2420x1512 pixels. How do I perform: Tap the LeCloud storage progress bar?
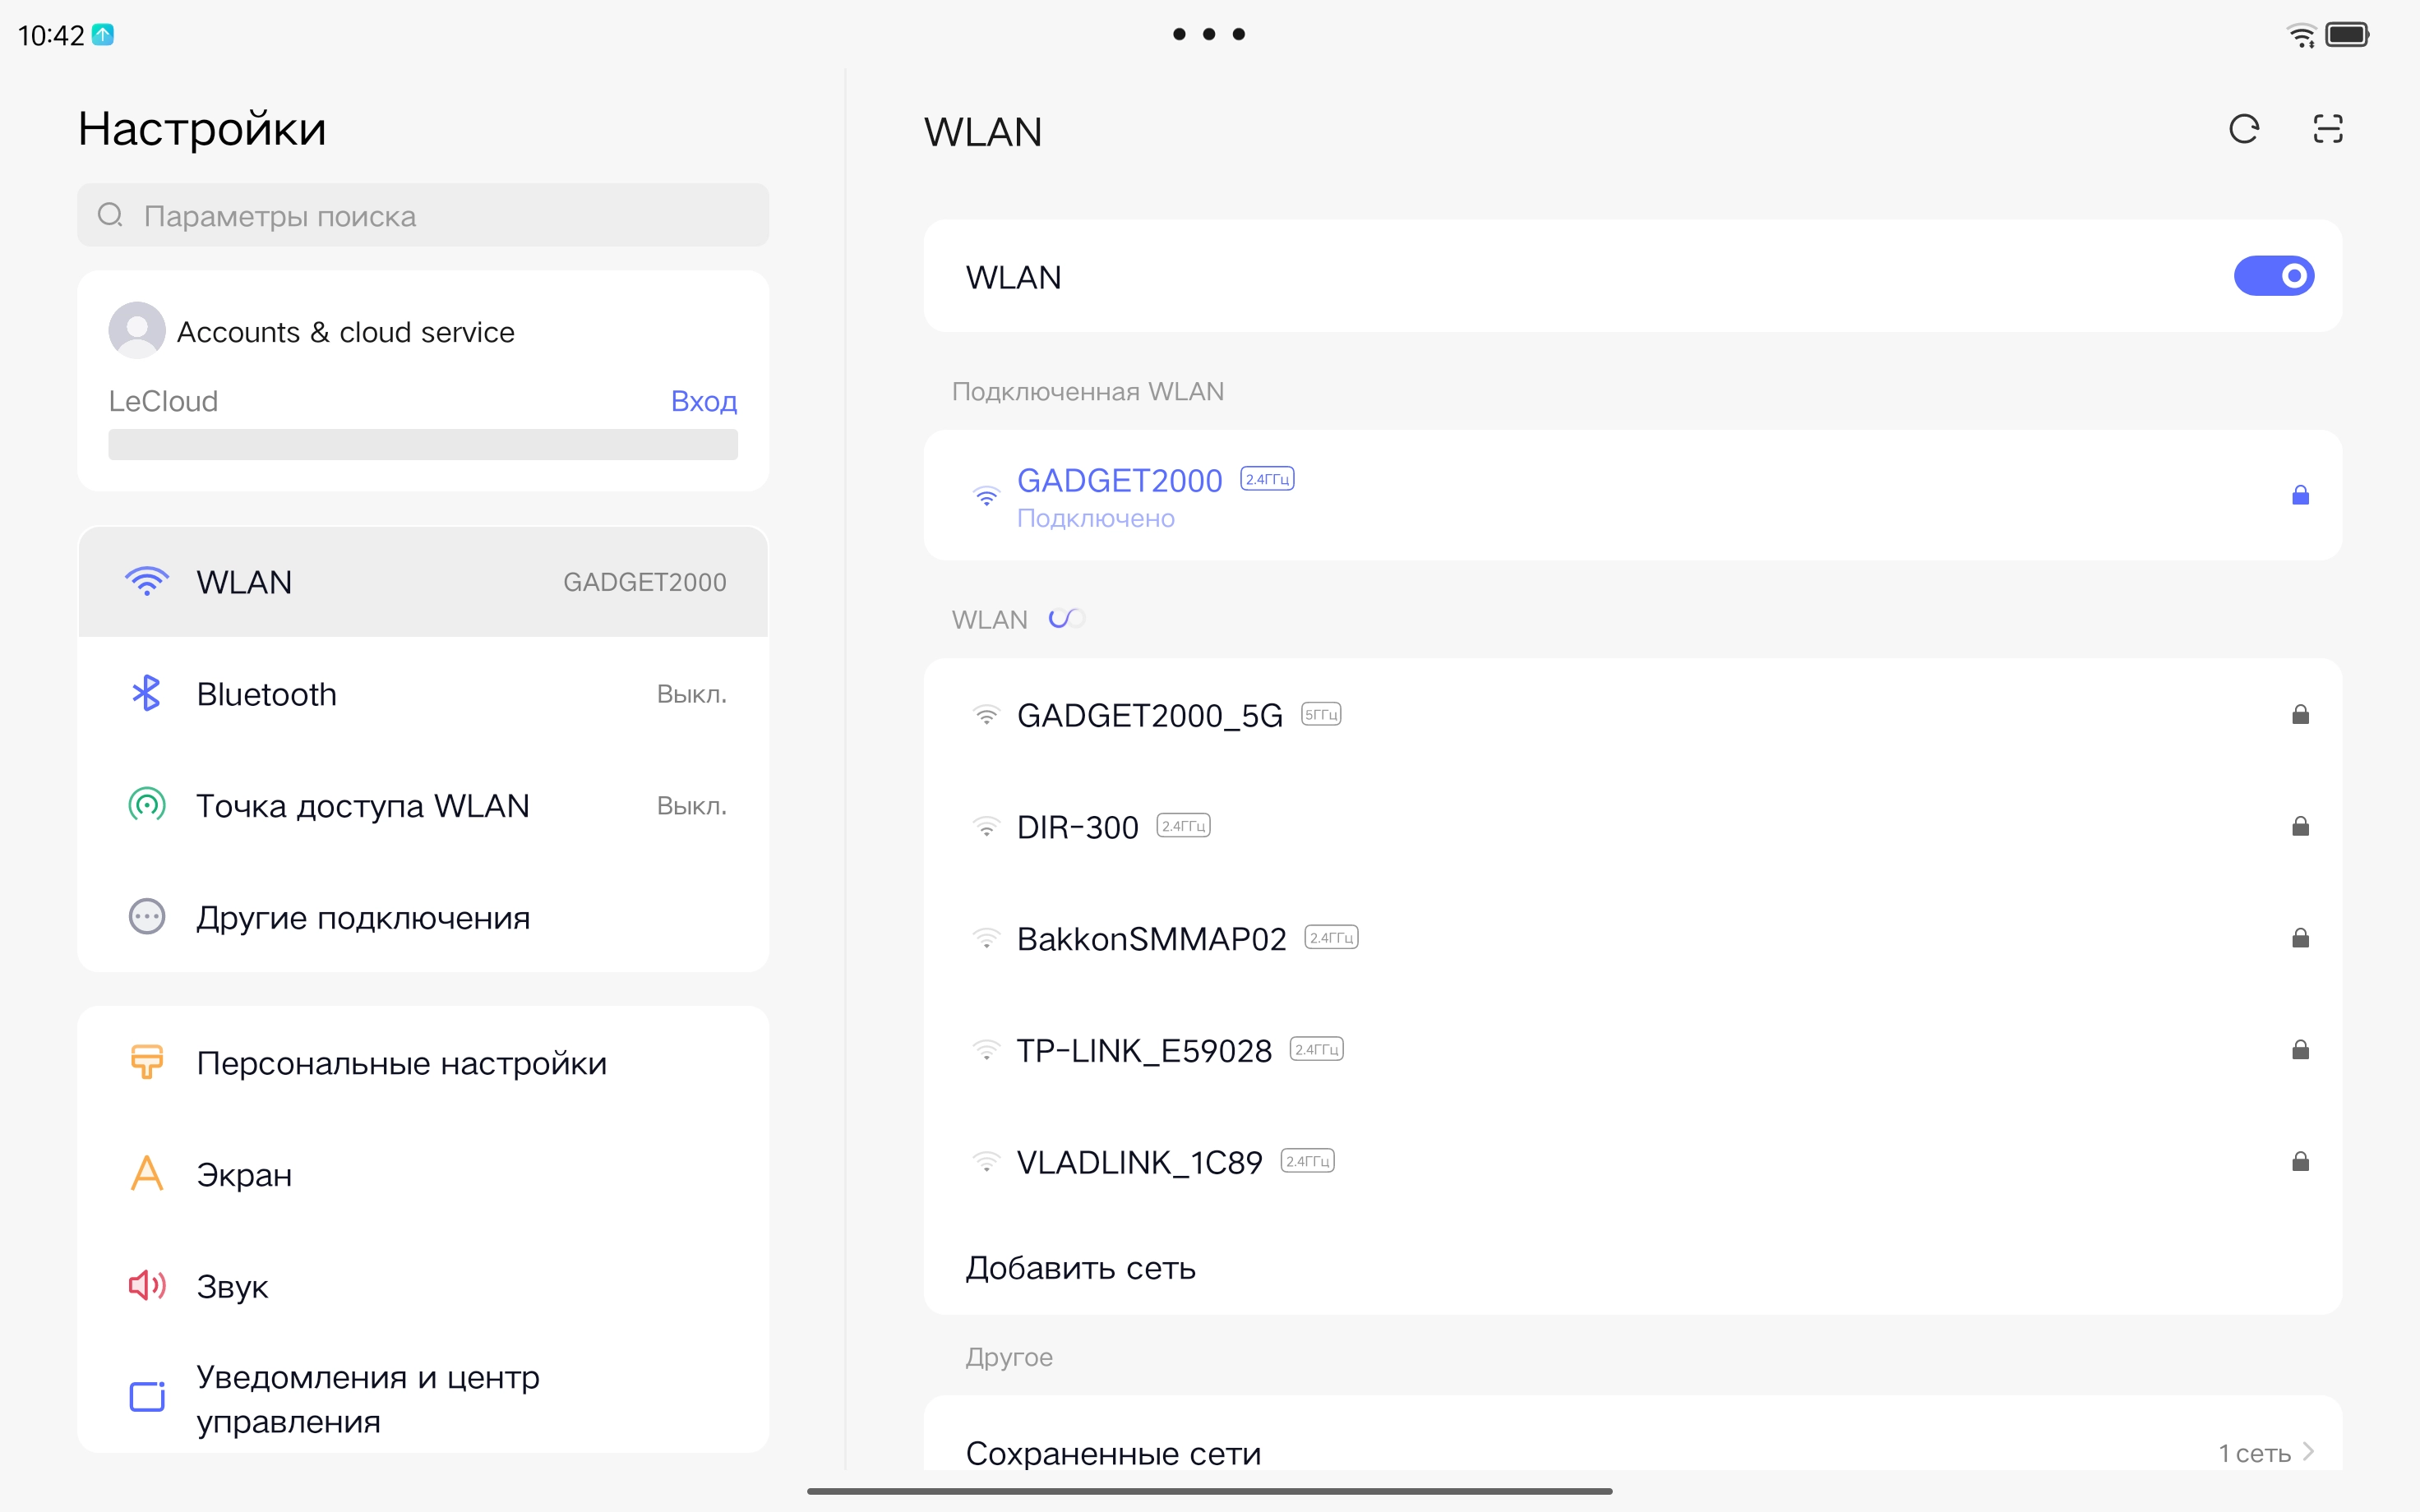tap(423, 444)
